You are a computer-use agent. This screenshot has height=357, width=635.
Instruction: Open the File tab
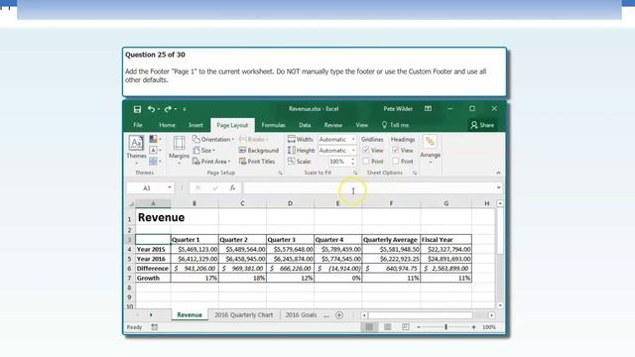(138, 125)
